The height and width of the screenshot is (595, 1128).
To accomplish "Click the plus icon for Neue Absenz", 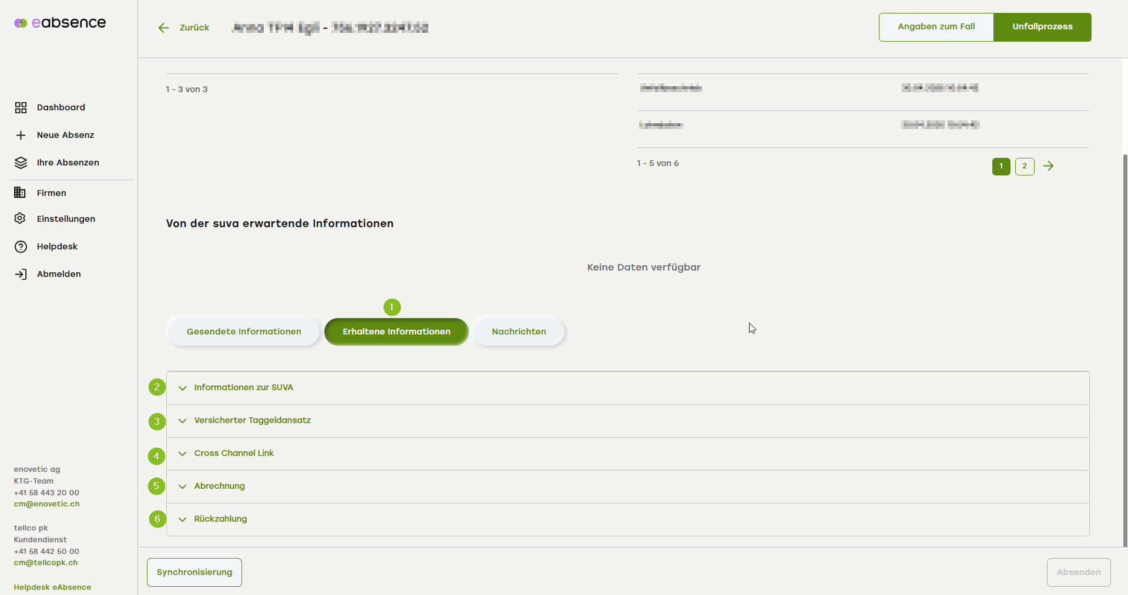I will click(x=21, y=135).
